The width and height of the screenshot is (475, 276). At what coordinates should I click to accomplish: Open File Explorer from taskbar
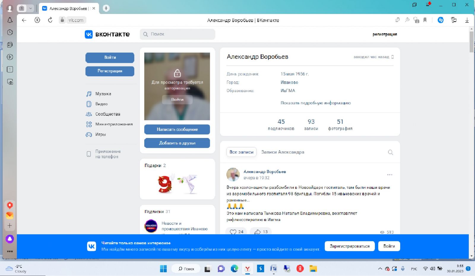point(313,269)
